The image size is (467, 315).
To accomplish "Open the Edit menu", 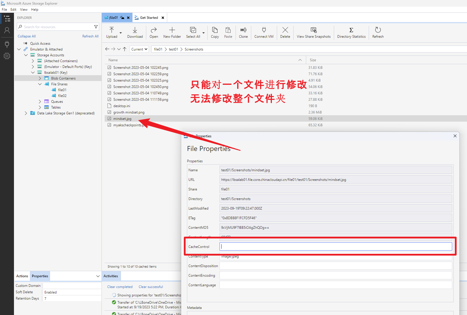I will tap(13, 10).
